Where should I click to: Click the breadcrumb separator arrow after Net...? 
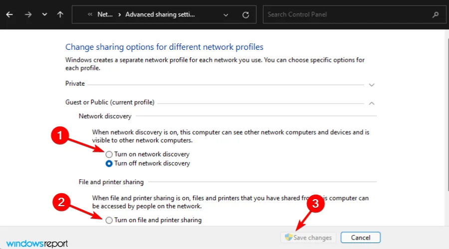120,14
